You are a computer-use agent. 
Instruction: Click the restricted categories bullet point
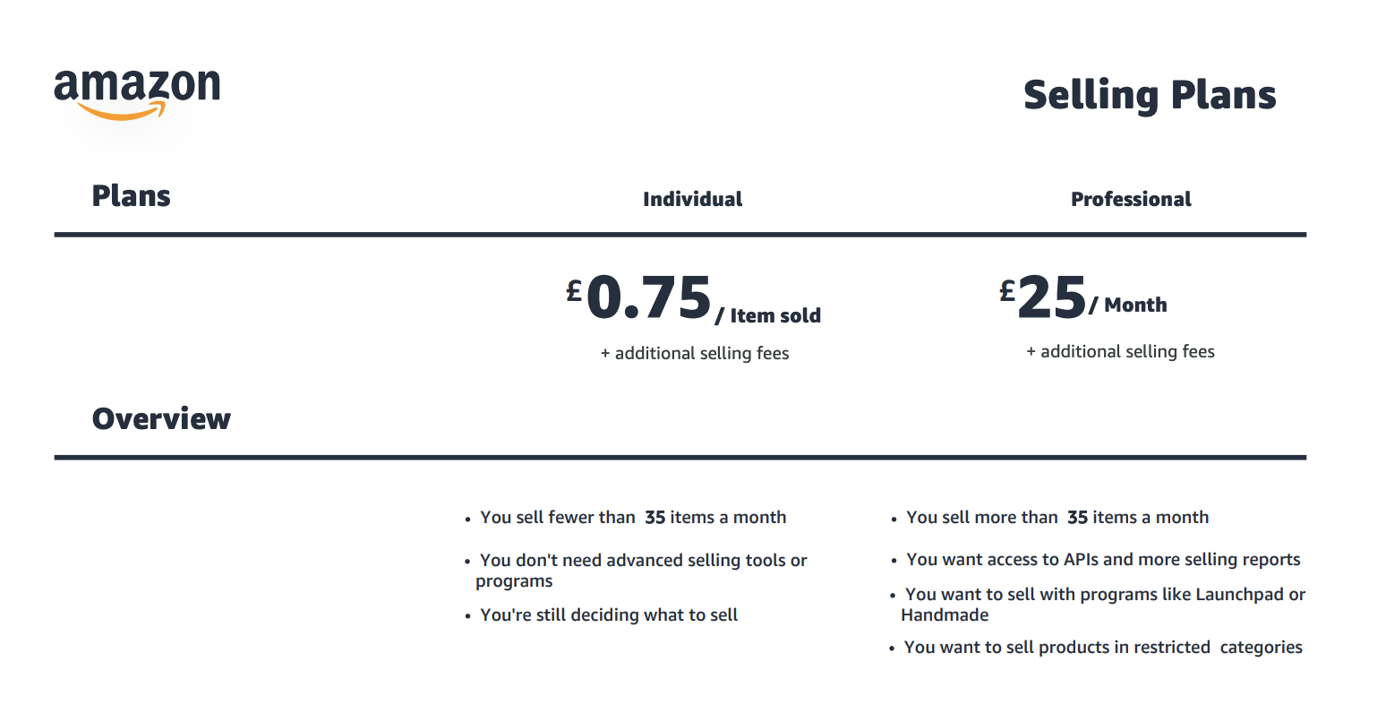[x=1102, y=647]
